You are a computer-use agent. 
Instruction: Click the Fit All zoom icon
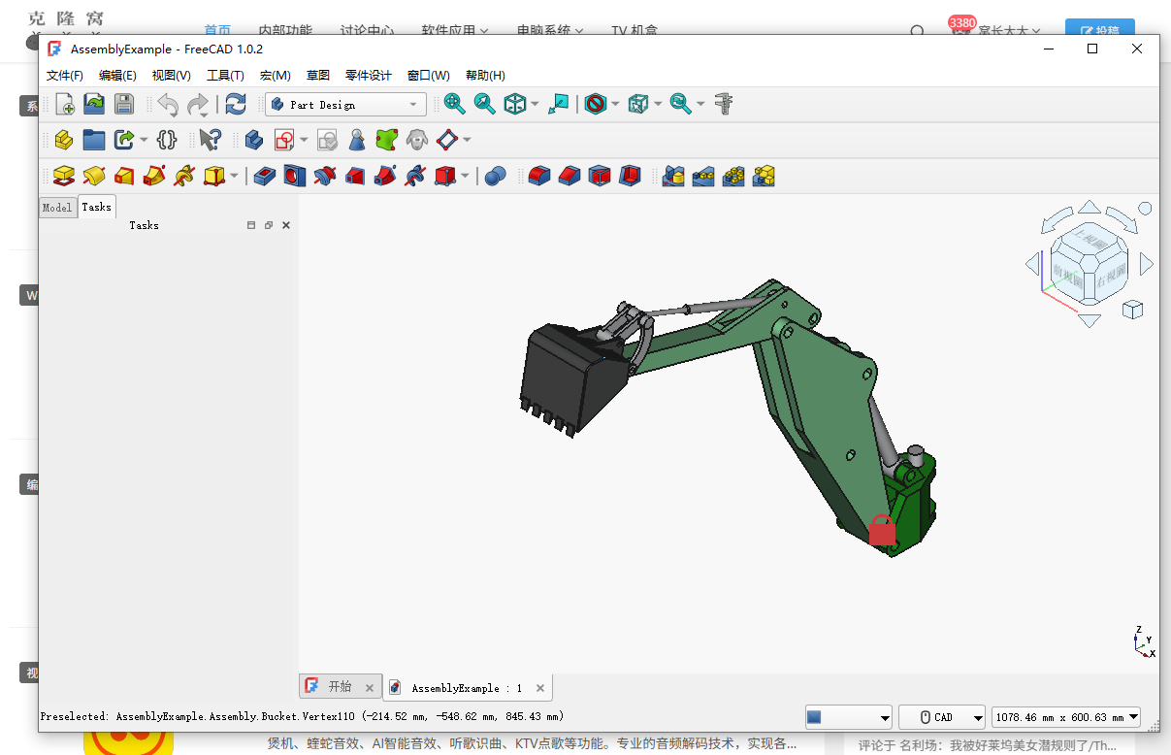(454, 104)
